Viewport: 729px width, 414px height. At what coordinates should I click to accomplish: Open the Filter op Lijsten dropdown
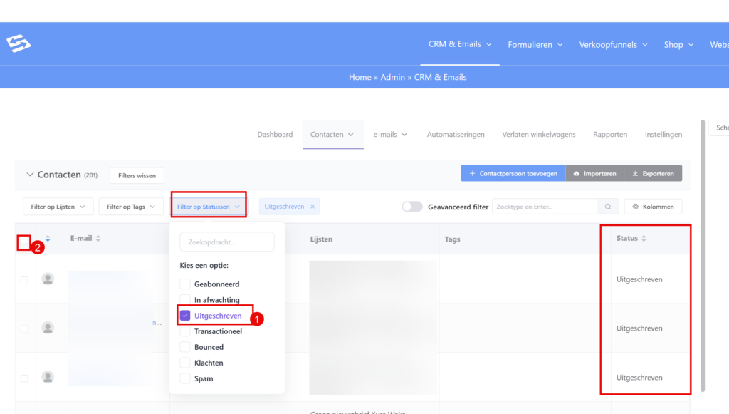(x=58, y=207)
